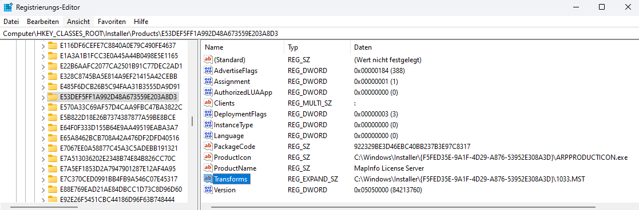Select the PackageCode string icon

208,146
